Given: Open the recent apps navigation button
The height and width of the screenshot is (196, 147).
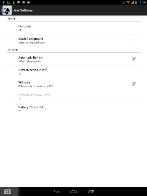Looking at the screenshot, I should pyautogui.click(x=91, y=191).
